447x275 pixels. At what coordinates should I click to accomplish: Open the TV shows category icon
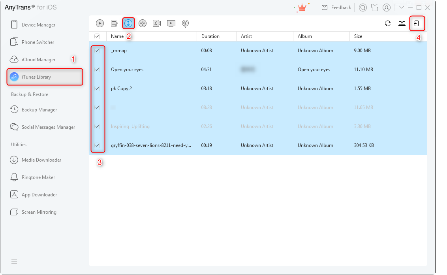point(171,23)
